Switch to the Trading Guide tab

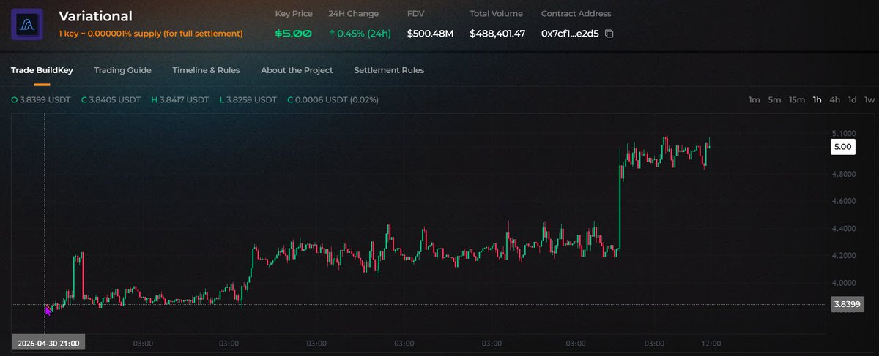tap(122, 70)
